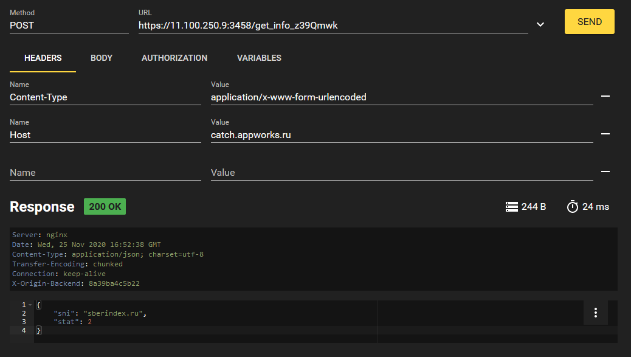Switch to the AUTHORIZATION tab
The image size is (631, 357).
tap(174, 58)
